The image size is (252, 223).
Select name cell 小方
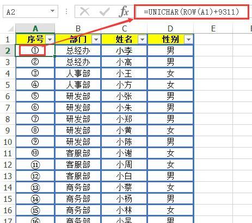124,85
